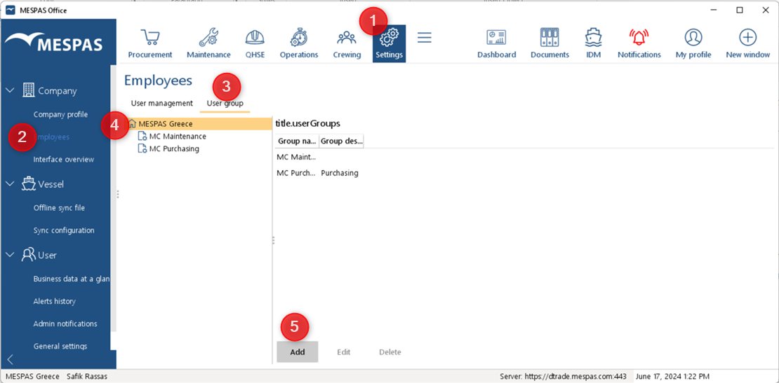The image size is (779, 383).
Task: Click the Add button
Action: click(298, 351)
